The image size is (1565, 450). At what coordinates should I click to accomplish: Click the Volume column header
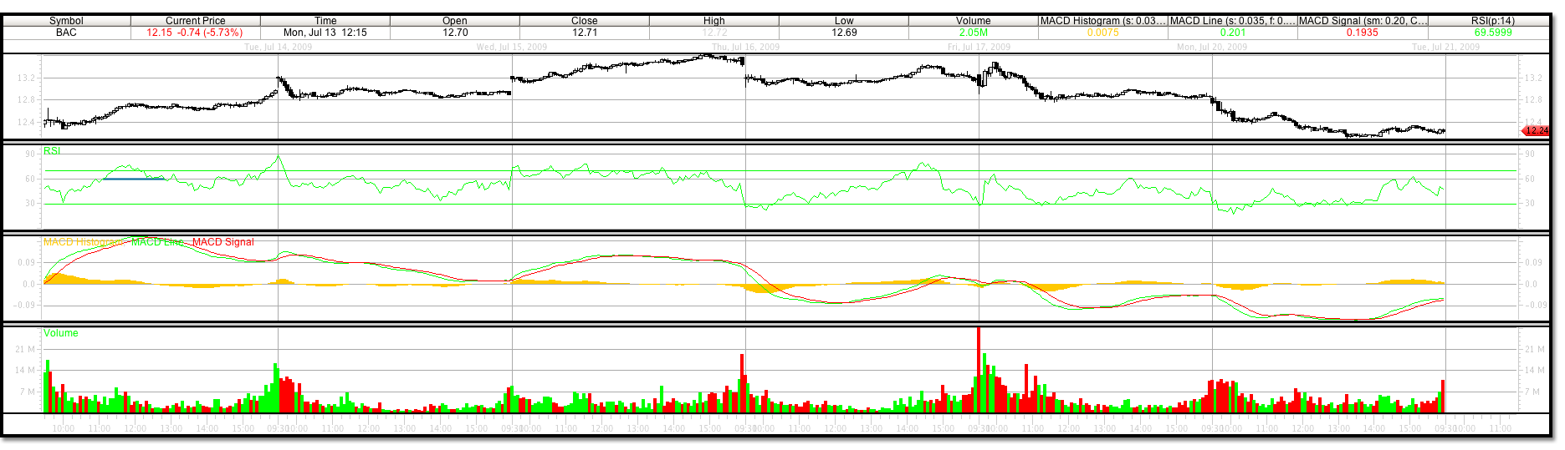pos(973,21)
